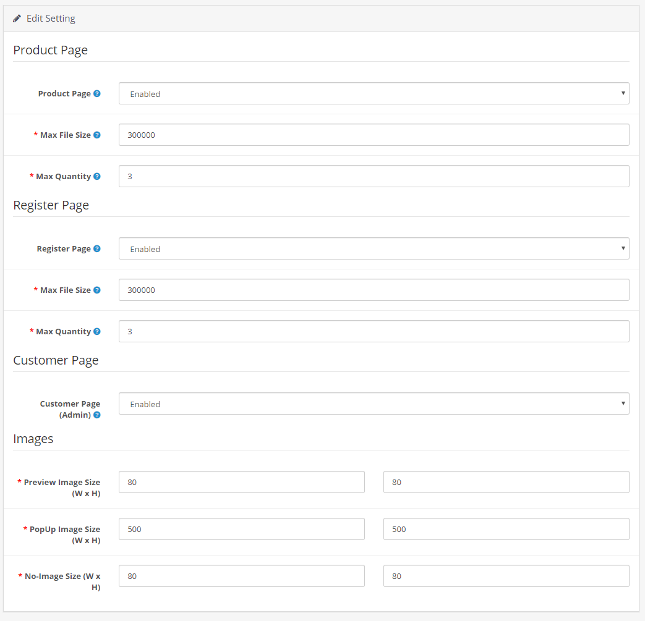Click help icon beside Register Page Max Quantity
Viewport: 645px width, 621px height.
(97, 331)
